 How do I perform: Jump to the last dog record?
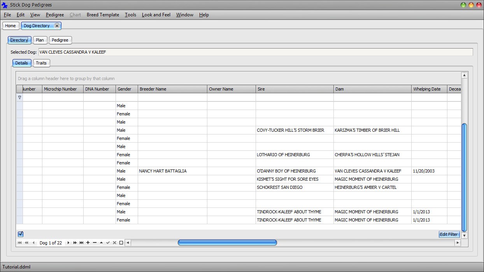82,242
